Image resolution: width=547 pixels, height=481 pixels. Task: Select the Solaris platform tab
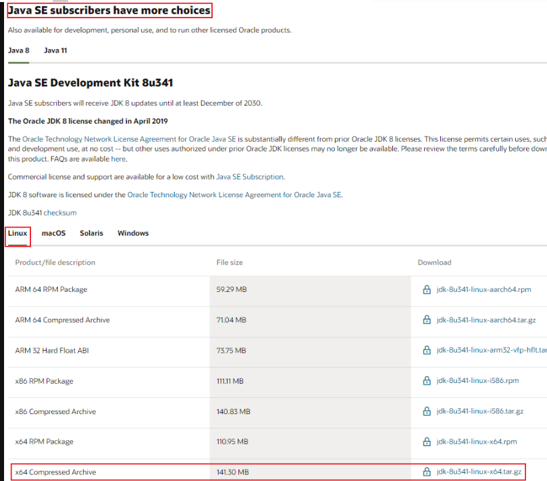tap(91, 233)
